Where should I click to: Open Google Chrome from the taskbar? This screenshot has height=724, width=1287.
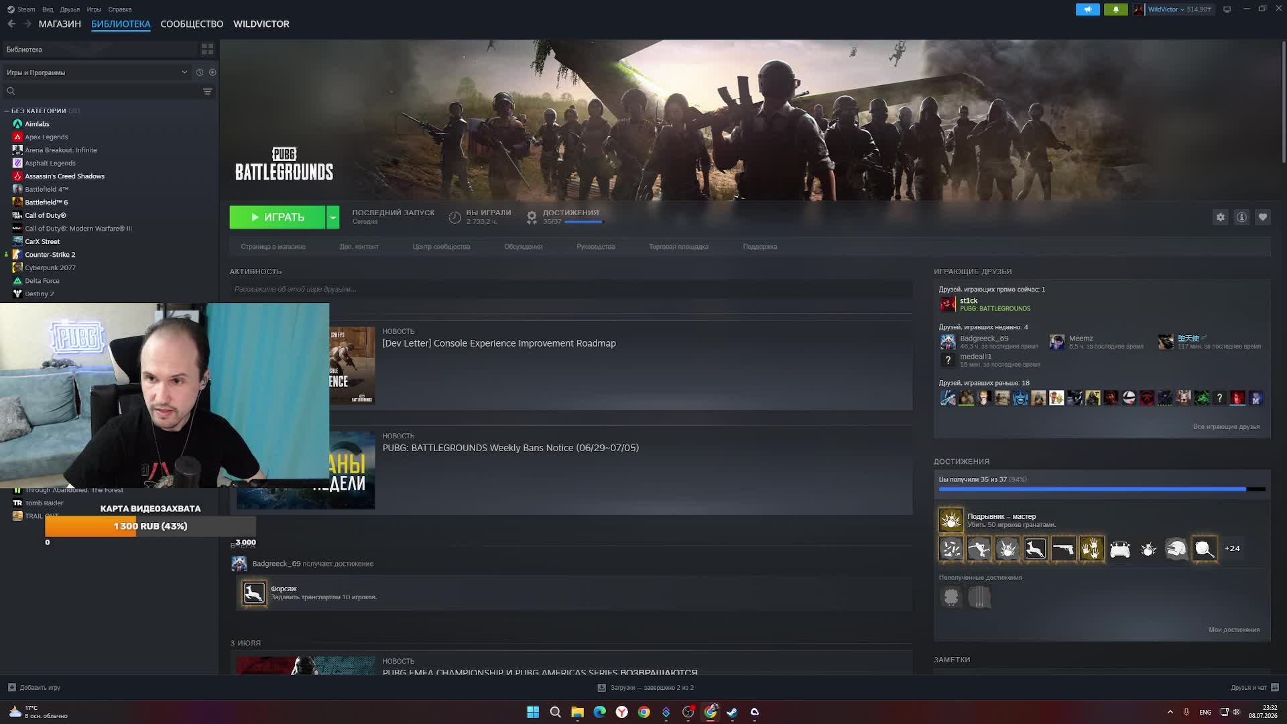pyautogui.click(x=643, y=712)
